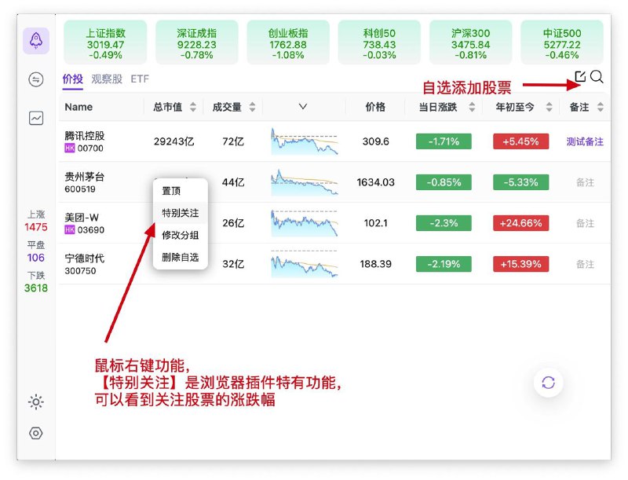Select the compare/exchange icon in the left sidebar
Screen dimensions: 628x480
click(35, 80)
